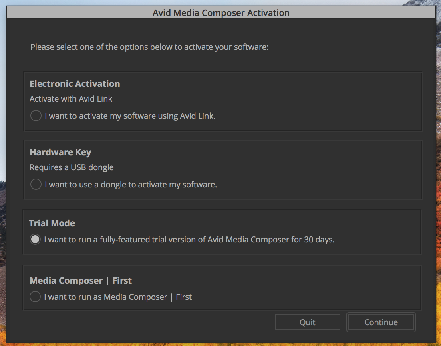Pick the Media Composer | First radio button

pyautogui.click(x=35, y=297)
